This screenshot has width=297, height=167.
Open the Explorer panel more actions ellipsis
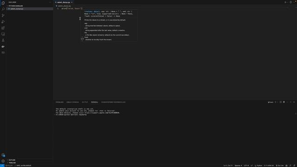50,2
